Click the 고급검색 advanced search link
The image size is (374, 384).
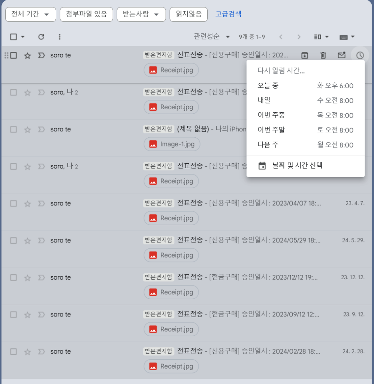pos(228,14)
